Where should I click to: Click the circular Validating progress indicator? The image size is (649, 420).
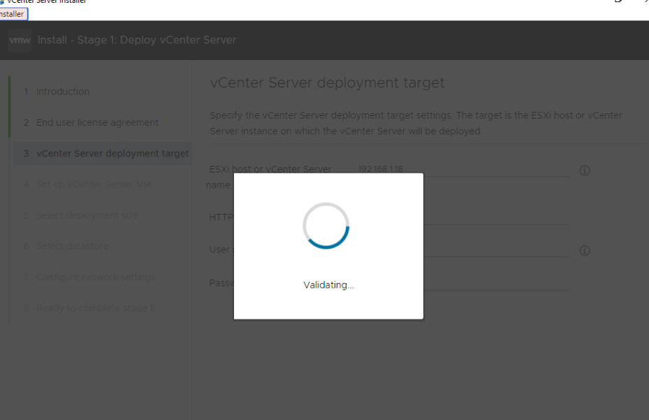click(x=328, y=225)
